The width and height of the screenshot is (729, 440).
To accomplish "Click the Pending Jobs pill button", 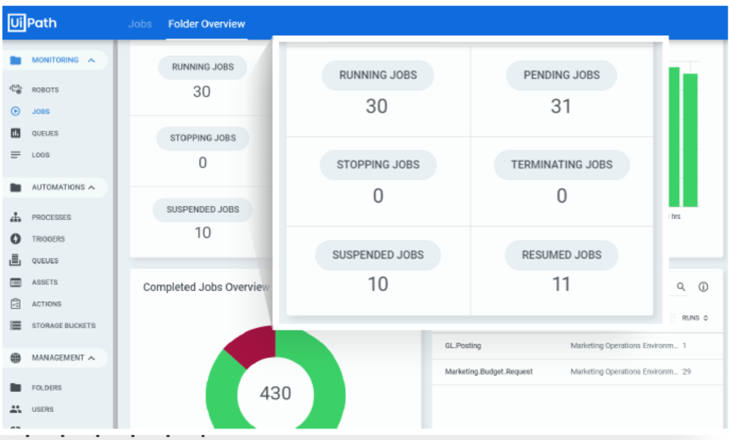I will [561, 75].
